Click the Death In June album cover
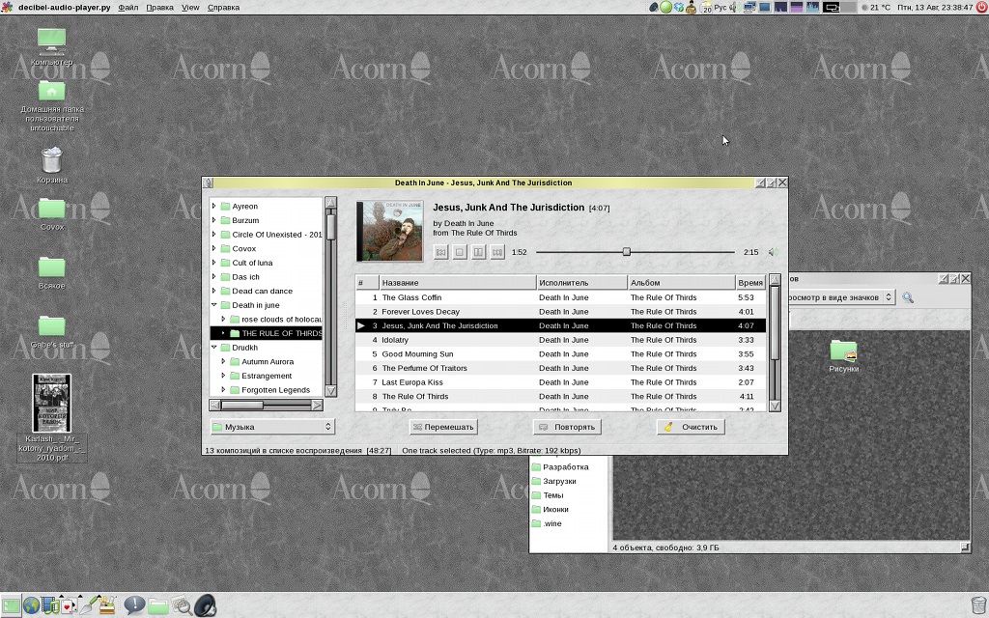Image resolution: width=989 pixels, height=618 pixels. point(390,231)
